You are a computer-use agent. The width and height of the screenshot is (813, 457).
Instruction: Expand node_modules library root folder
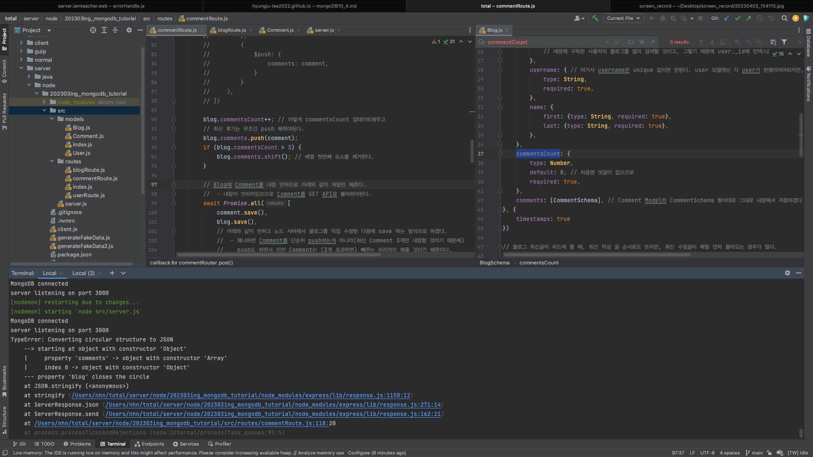point(44,102)
